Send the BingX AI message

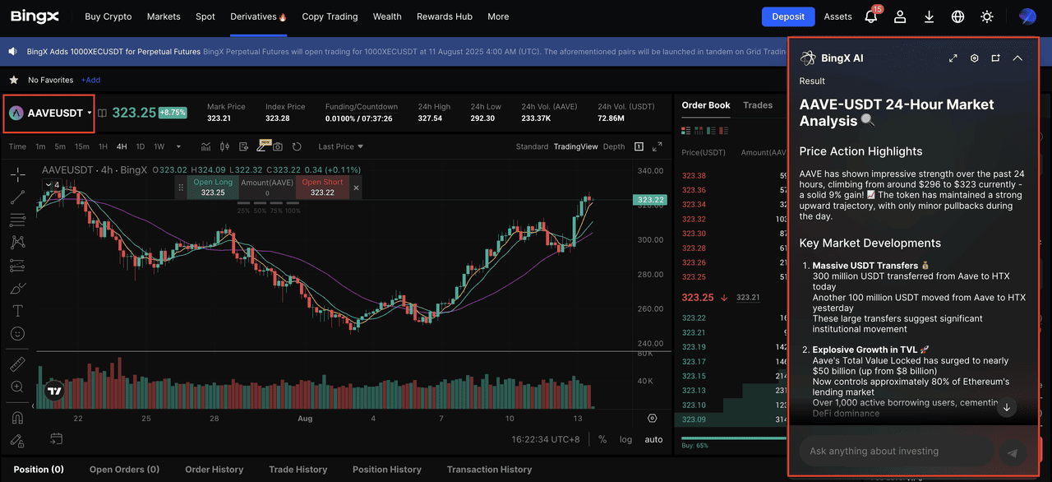click(x=1013, y=452)
